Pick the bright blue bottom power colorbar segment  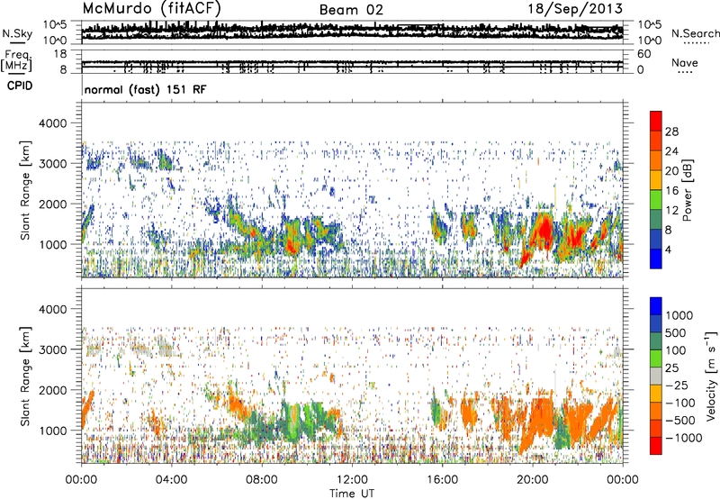click(656, 259)
